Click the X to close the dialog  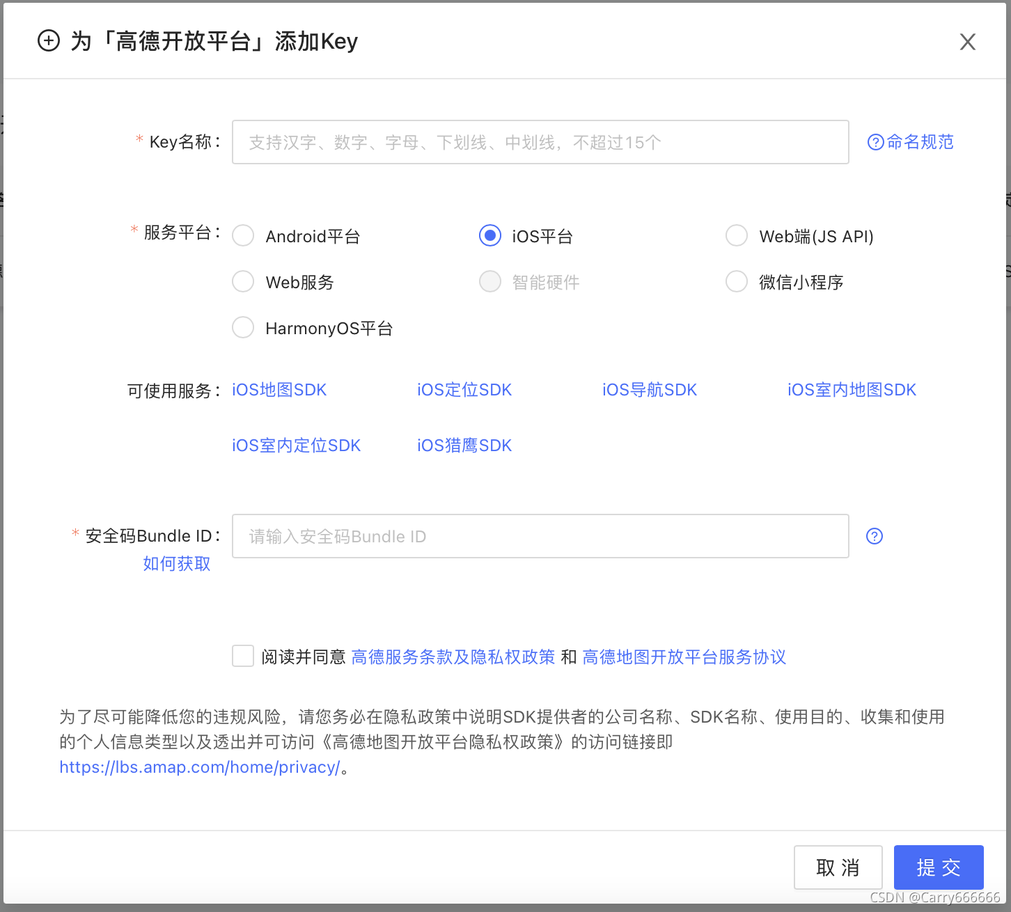pos(968,42)
